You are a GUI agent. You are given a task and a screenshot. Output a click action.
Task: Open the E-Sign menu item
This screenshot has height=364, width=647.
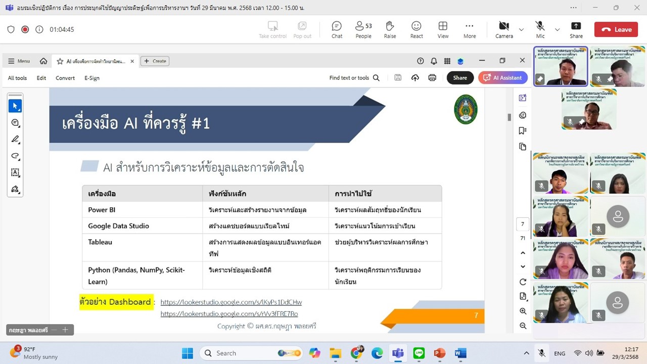tap(92, 78)
